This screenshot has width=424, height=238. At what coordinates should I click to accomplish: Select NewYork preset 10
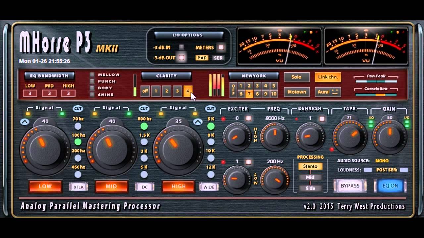[274, 94]
